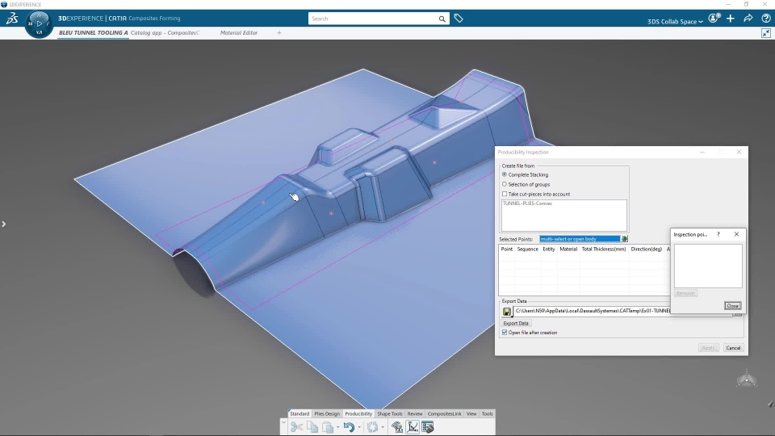775x436 pixels.
Task: Expand the left side panel chevron
Action: [x=4, y=224]
